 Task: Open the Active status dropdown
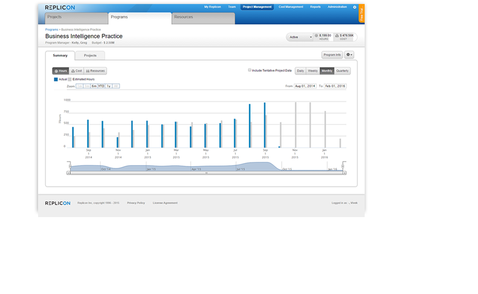[300, 37]
